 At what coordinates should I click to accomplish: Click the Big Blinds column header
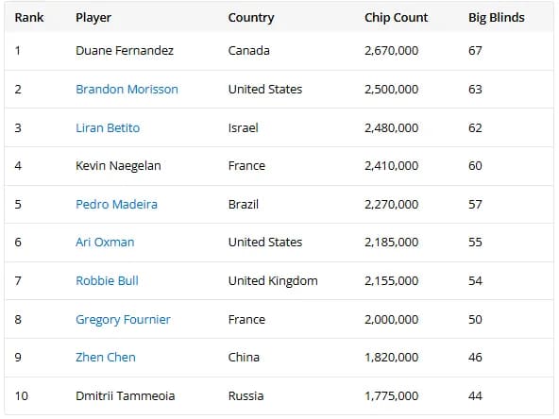click(x=497, y=17)
